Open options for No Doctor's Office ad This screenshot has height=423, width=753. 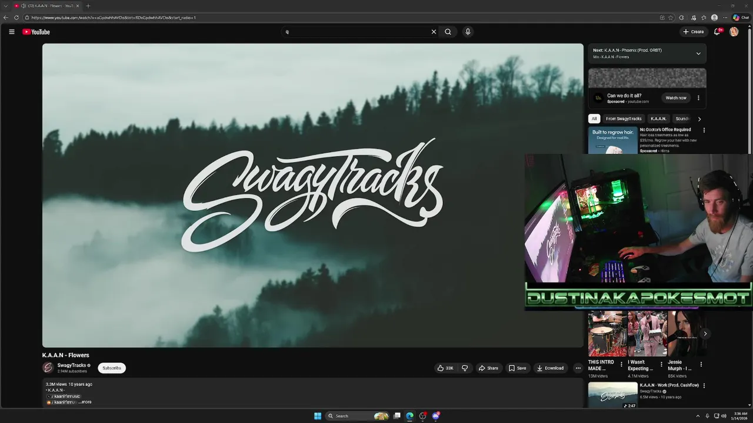tap(704, 130)
